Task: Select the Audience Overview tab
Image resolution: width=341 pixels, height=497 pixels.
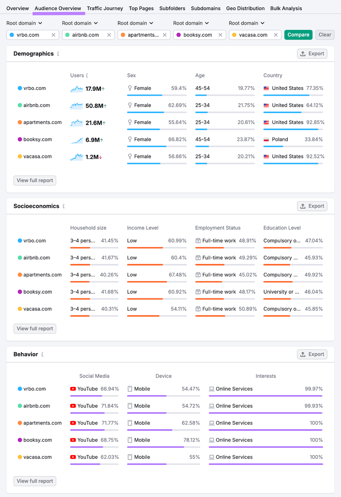Action: [58, 9]
